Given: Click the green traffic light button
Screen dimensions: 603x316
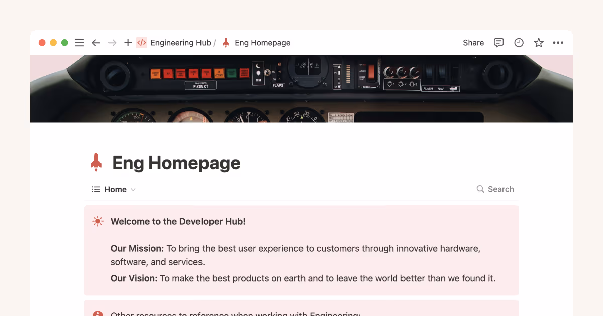Looking at the screenshot, I should click(x=64, y=43).
